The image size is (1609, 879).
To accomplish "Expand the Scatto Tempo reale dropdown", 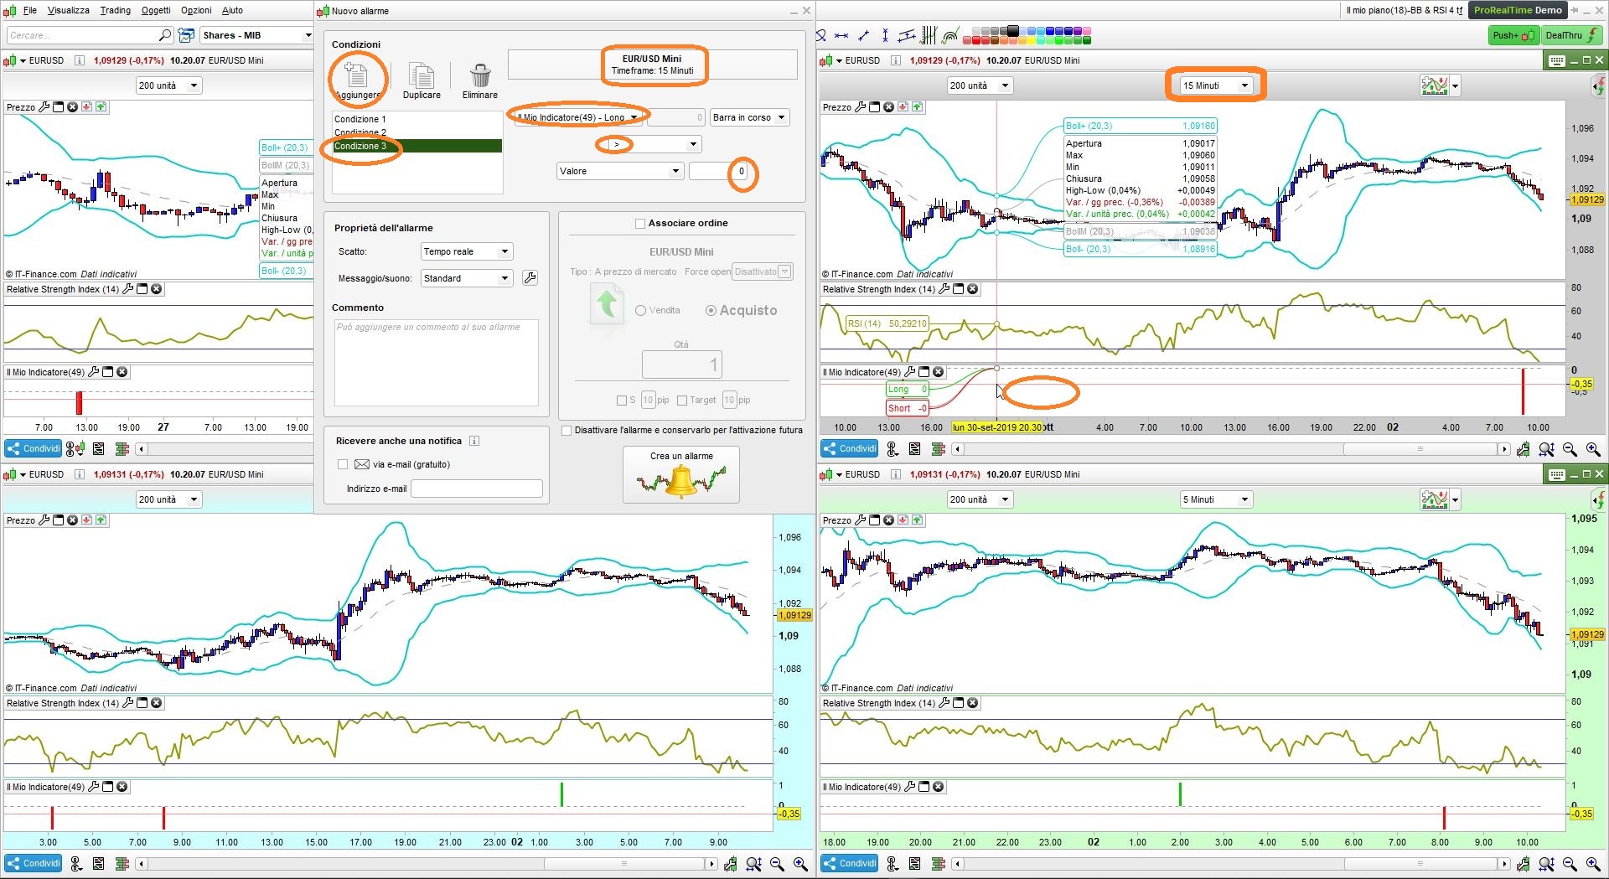I will coord(466,251).
